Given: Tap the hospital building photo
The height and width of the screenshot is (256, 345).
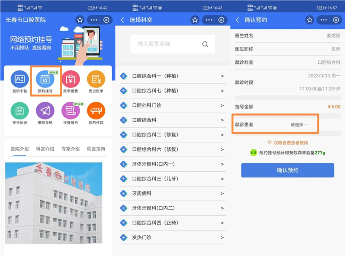Looking at the screenshot, I should pos(54,203).
